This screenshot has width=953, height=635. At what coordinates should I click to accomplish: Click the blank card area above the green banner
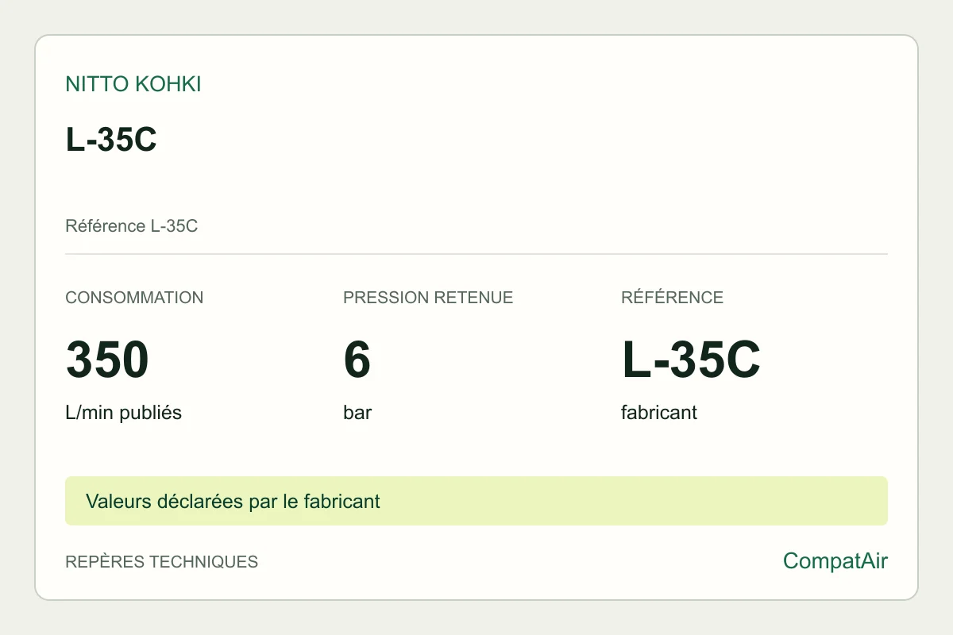pyautogui.click(x=476, y=451)
